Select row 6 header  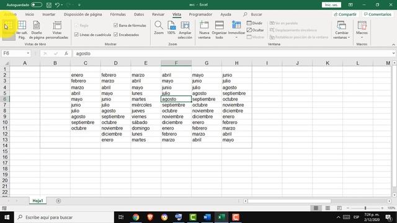5,99
